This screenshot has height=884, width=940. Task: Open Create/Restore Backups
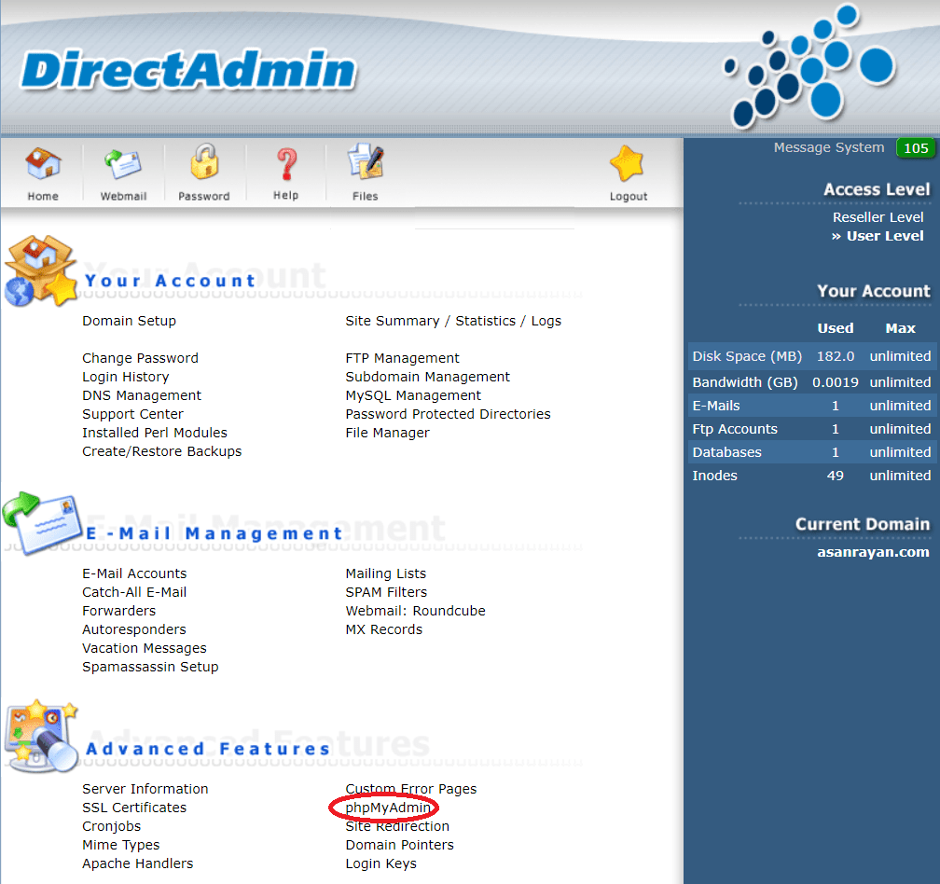click(162, 451)
